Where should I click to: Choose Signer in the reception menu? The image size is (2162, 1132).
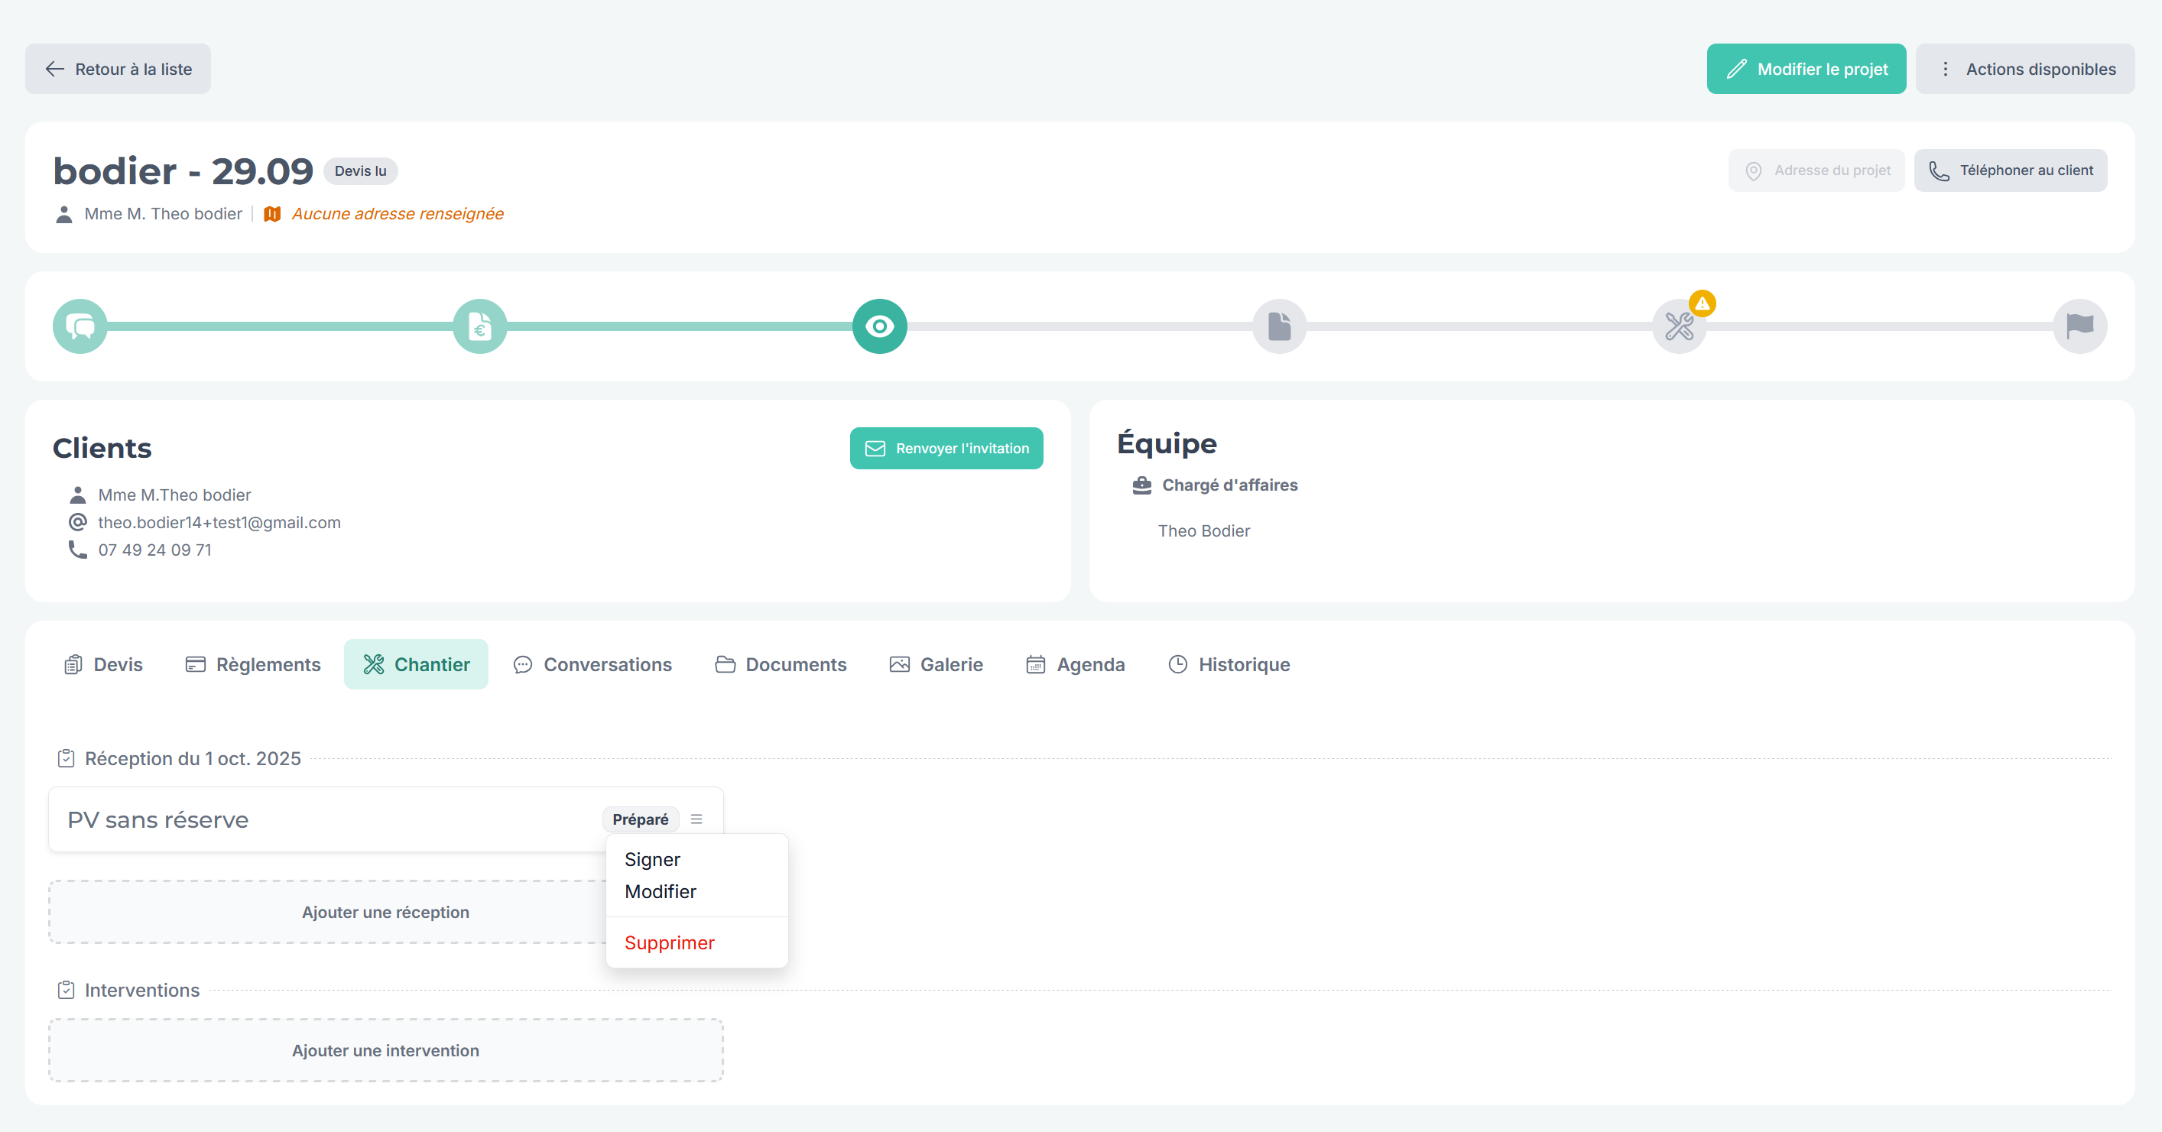(x=652, y=859)
